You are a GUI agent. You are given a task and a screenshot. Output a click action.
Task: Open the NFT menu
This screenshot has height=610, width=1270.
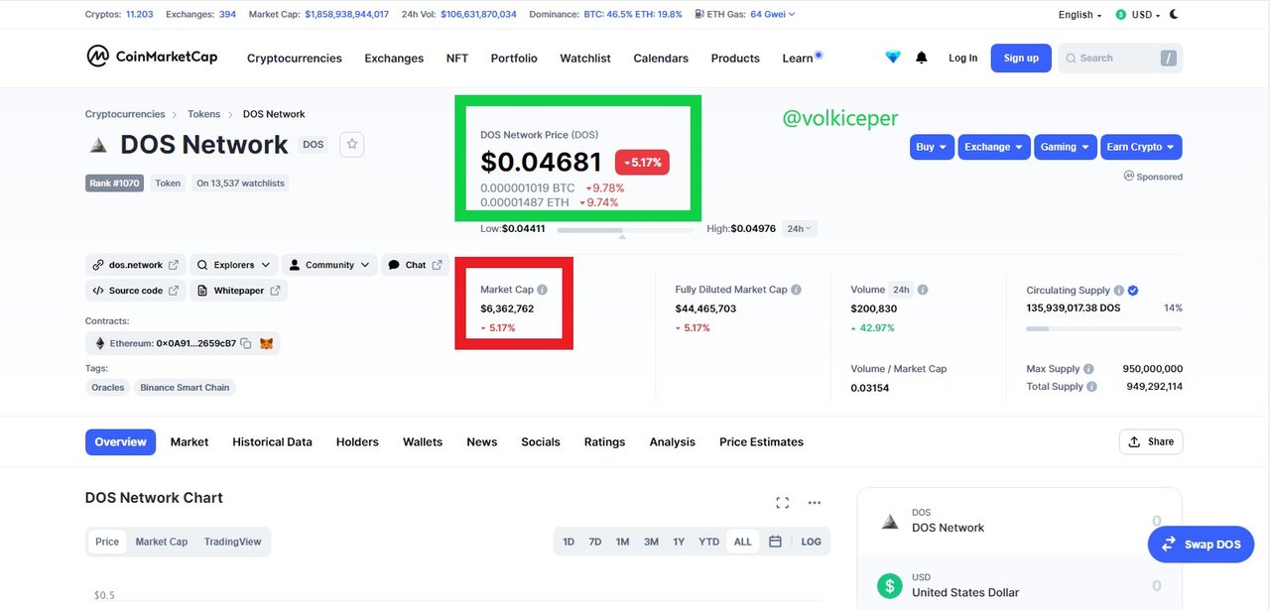click(457, 59)
